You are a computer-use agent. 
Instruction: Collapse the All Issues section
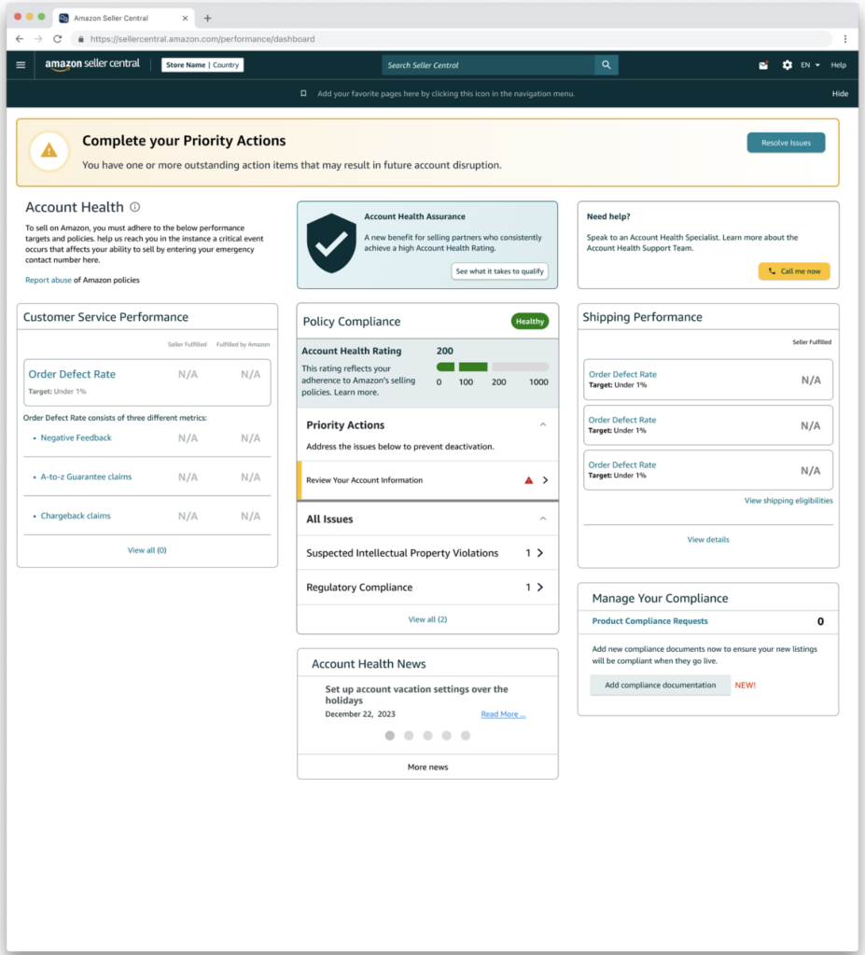coord(542,519)
